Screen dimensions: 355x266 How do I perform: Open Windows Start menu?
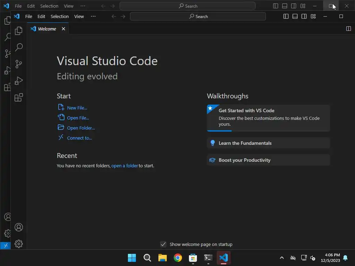coord(132,258)
